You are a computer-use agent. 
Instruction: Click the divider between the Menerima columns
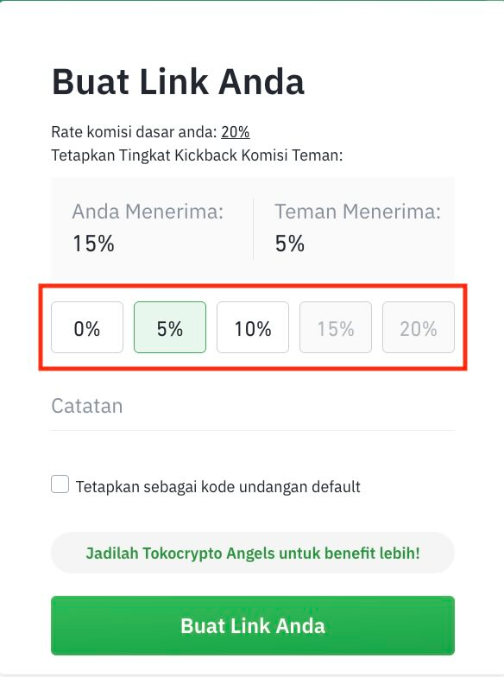click(x=254, y=229)
